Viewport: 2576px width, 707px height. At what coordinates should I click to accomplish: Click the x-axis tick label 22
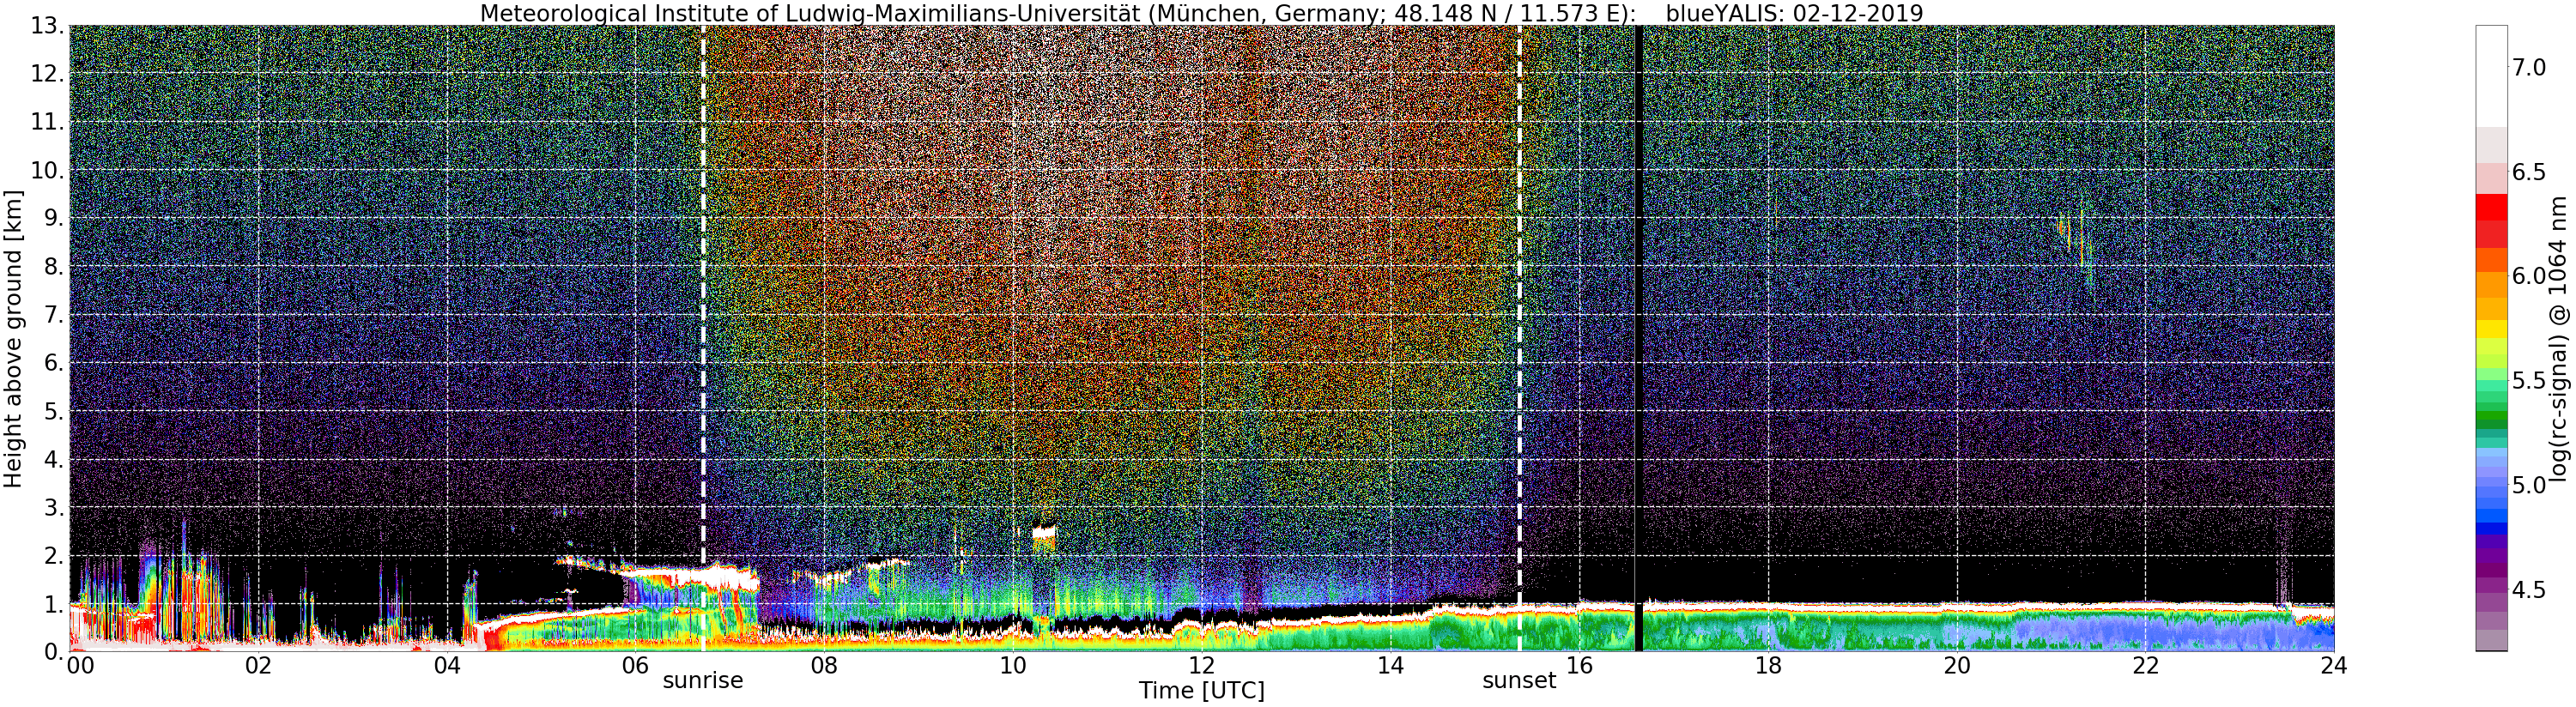2146,666
